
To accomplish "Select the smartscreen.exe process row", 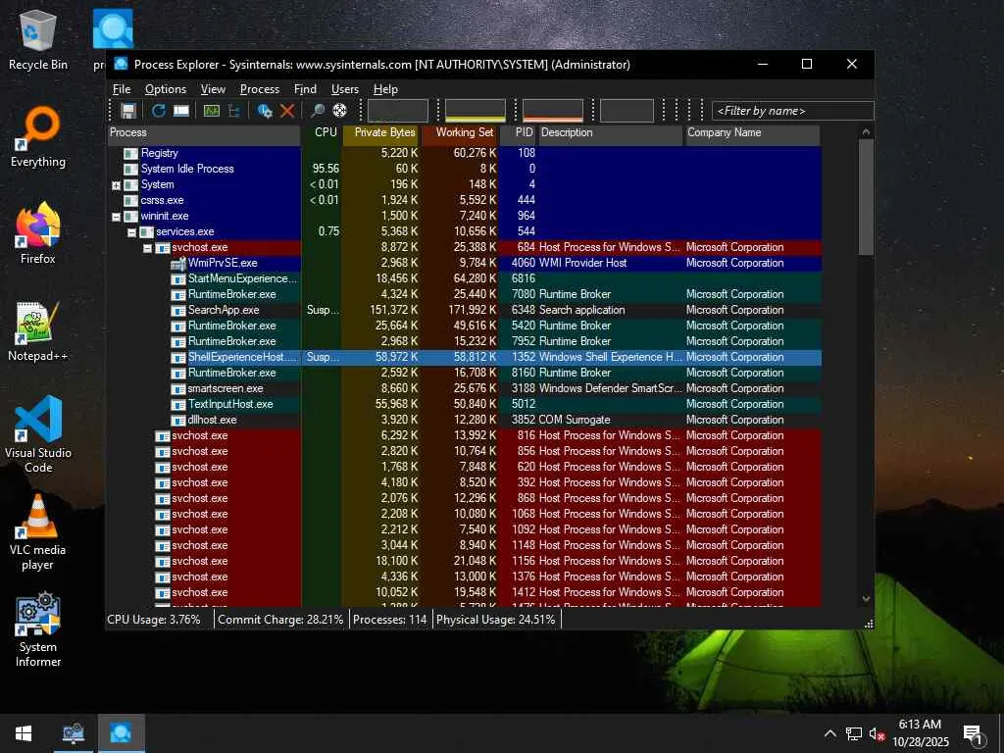I will (464, 388).
